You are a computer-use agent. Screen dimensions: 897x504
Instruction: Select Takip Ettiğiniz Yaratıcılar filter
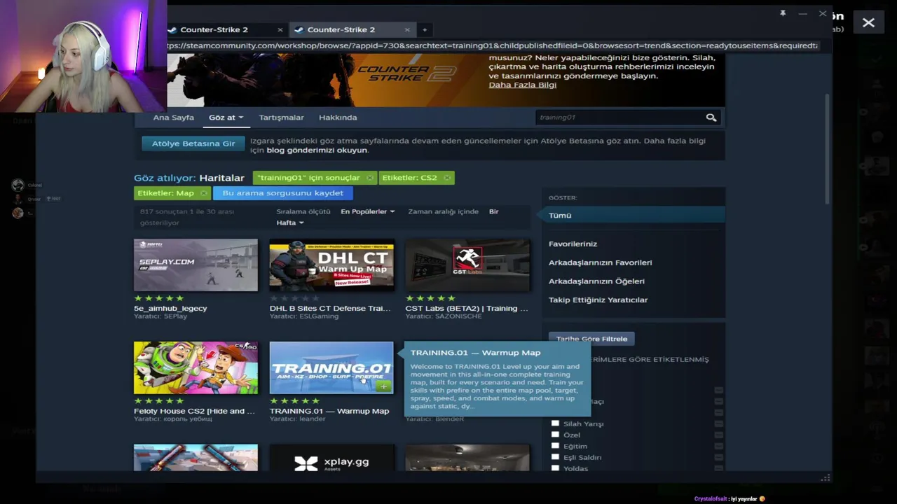coord(598,300)
